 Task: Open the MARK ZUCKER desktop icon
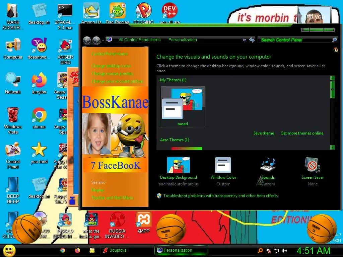point(13,16)
